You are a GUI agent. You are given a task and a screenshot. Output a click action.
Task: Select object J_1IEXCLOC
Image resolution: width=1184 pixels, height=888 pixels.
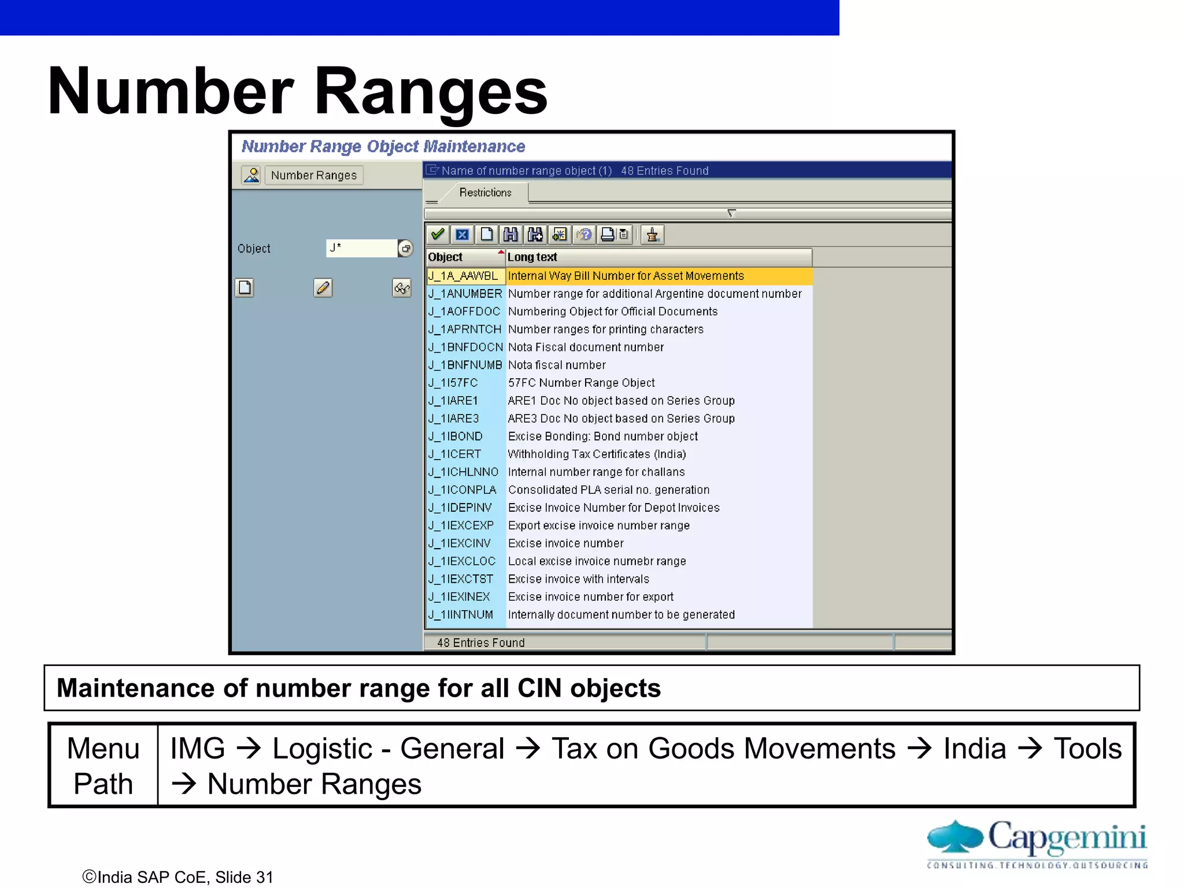point(462,561)
